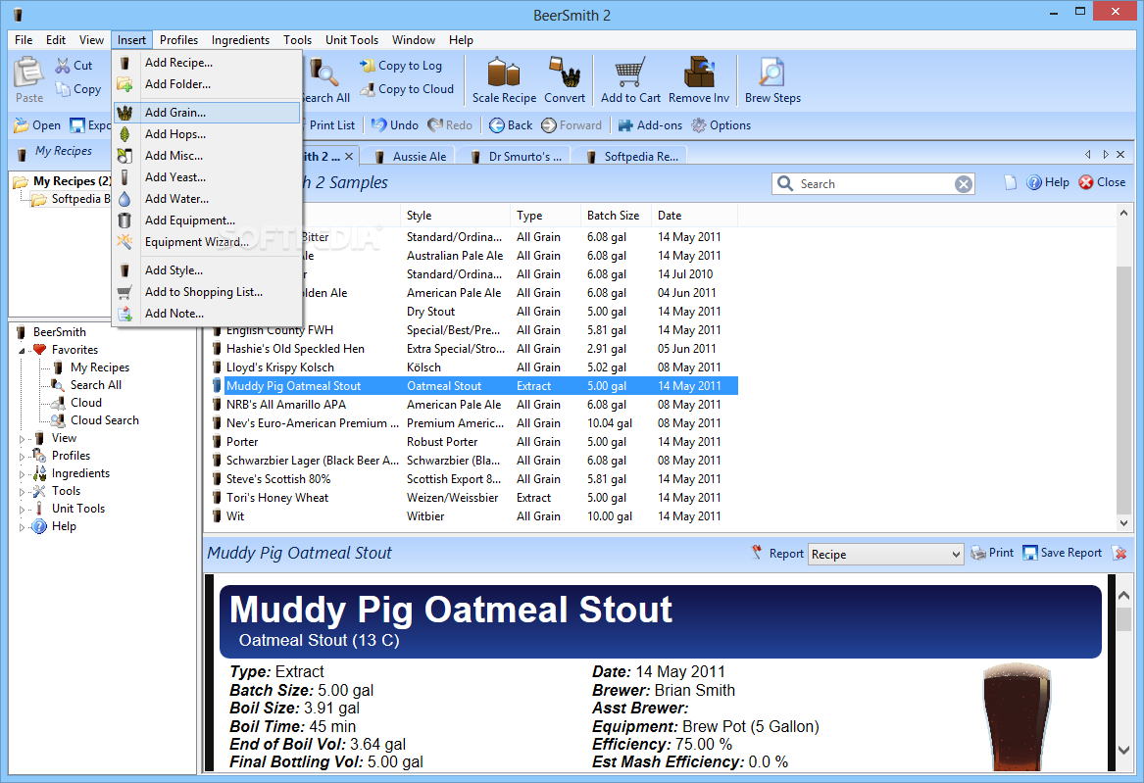Click the Undo toolbar button
This screenshot has height=783, width=1144.
point(395,125)
